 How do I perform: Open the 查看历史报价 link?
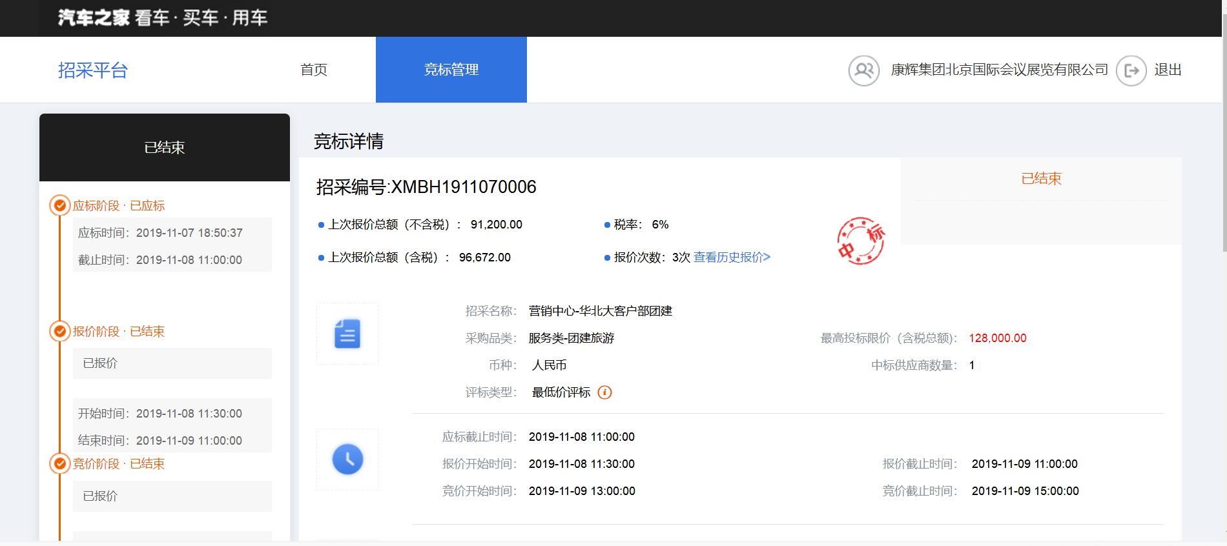click(732, 258)
